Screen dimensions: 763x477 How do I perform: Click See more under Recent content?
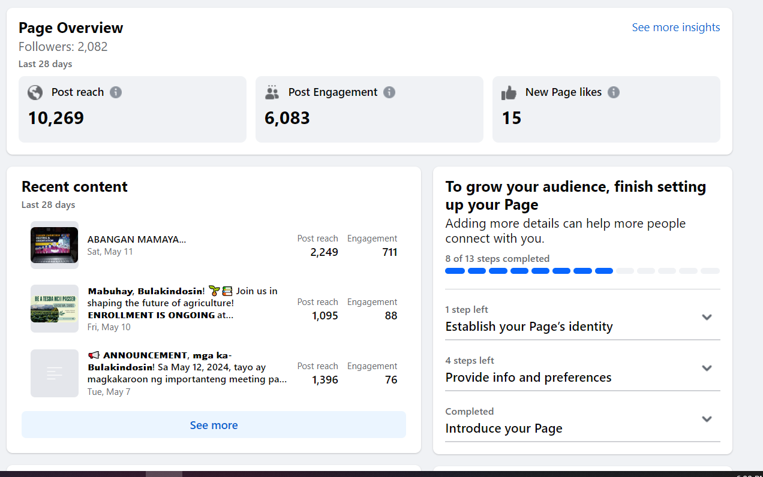(214, 425)
